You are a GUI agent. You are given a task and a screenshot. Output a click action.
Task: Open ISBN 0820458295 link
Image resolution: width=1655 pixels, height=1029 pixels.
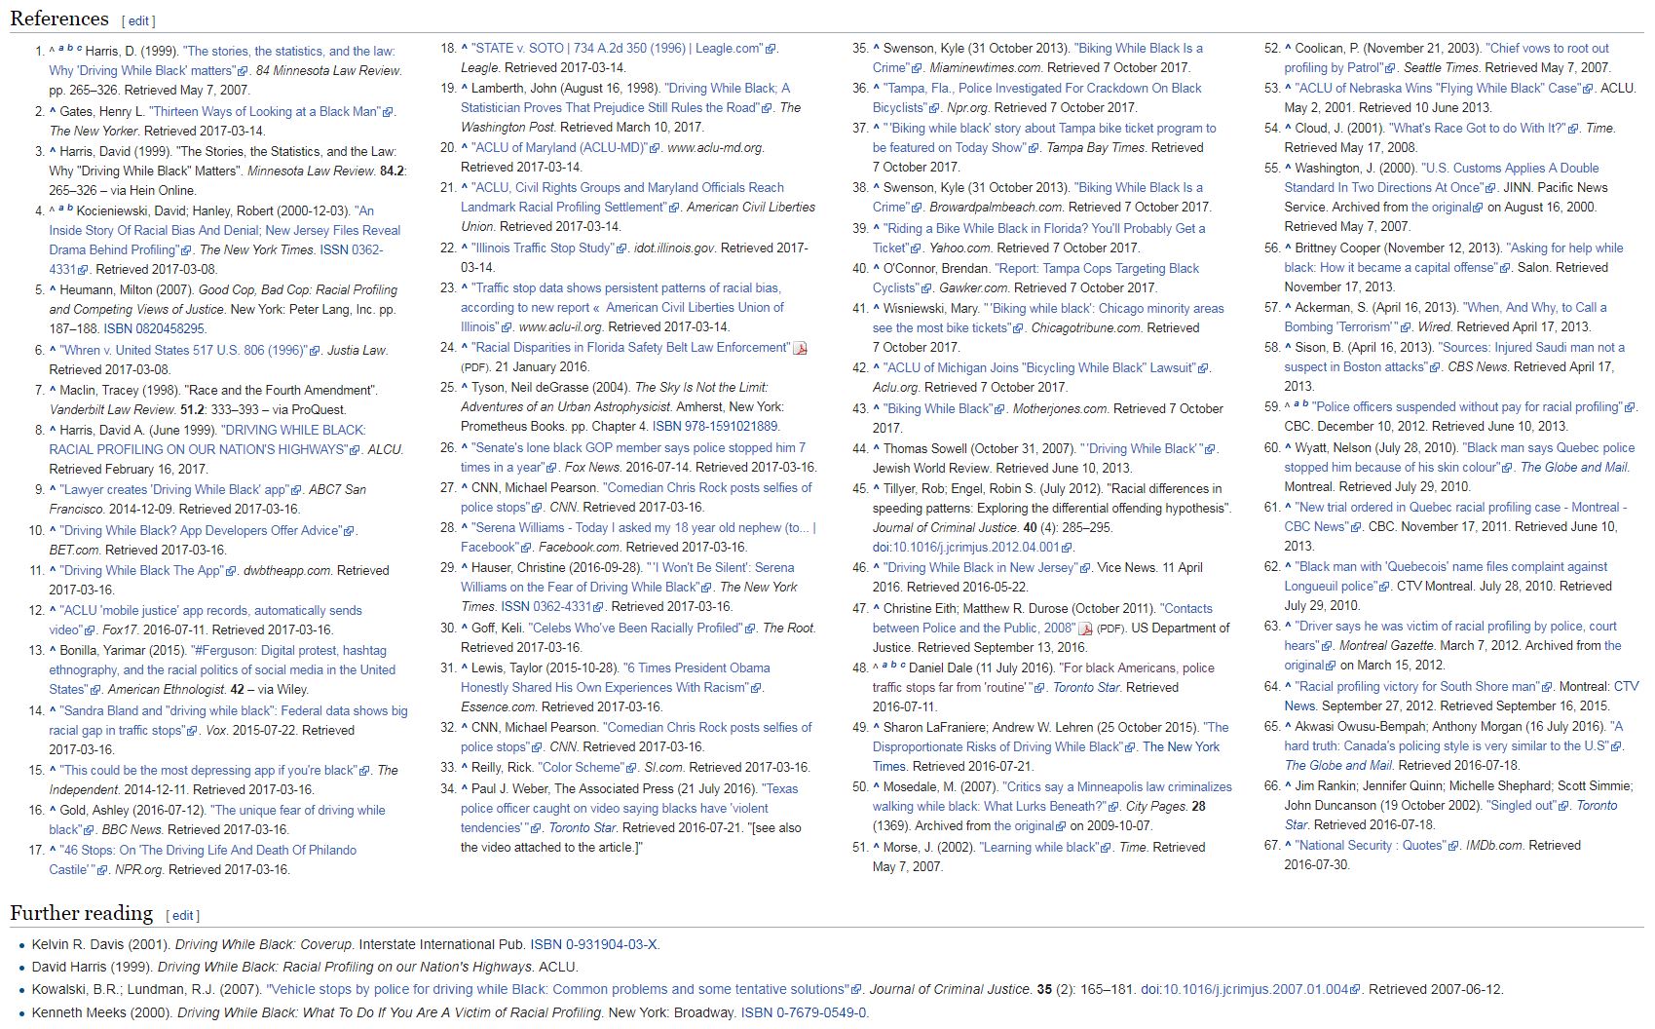[x=155, y=329]
